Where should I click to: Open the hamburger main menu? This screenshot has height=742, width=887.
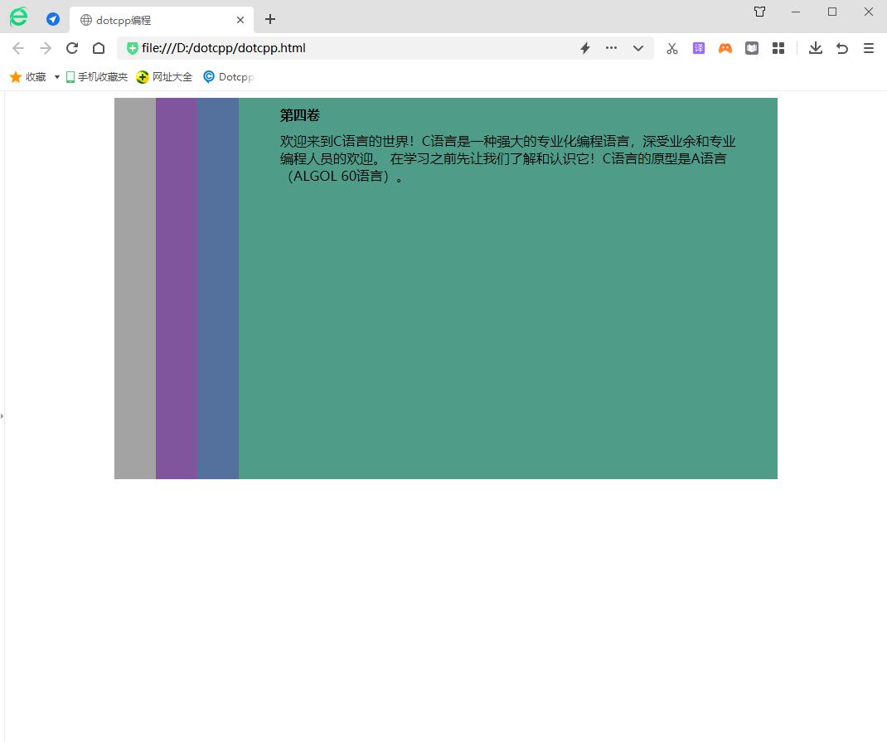point(869,48)
